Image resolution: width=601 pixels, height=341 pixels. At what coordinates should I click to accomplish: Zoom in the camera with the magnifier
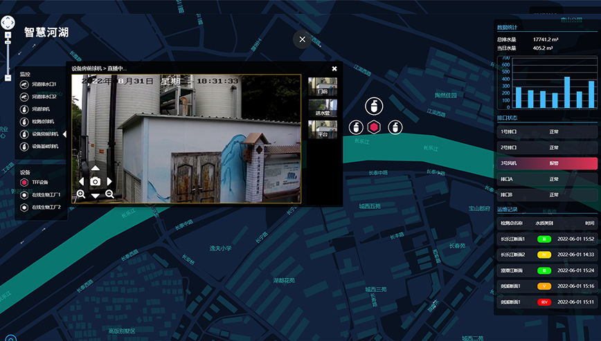tap(81, 194)
